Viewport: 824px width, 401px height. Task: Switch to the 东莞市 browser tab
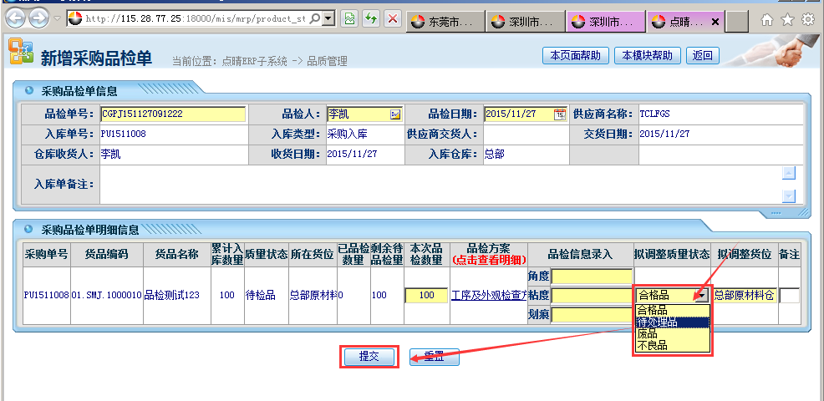444,22
